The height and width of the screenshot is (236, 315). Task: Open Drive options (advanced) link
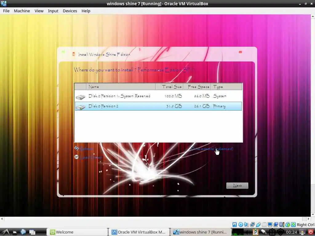click(x=212, y=149)
